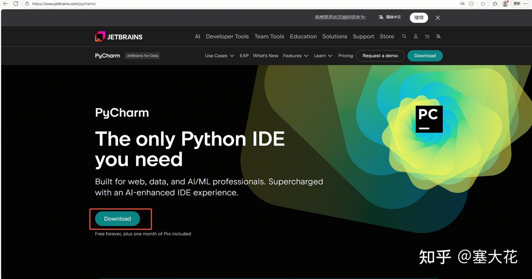Viewport: 532px width, 279px height.
Task: Click the JetBrains for Data badge
Action: click(142, 56)
